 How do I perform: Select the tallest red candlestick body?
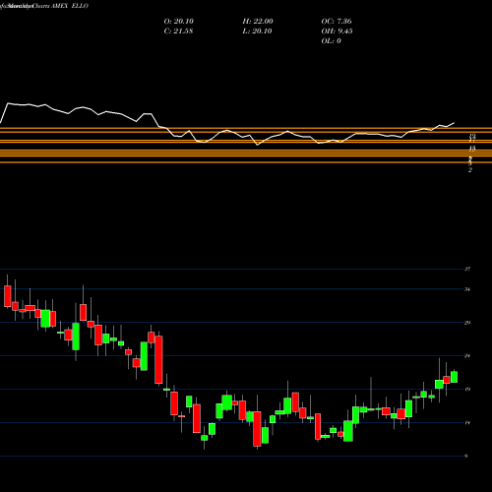click(x=158, y=359)
